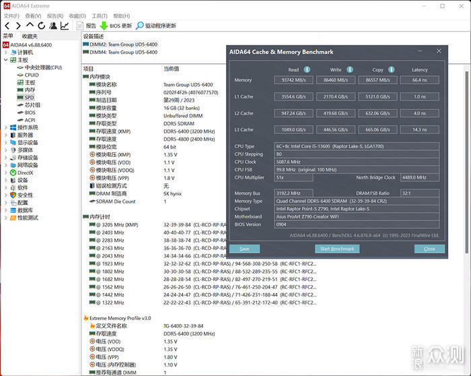Click the Memory Latency value 66.4 ns
Image resolution: width=471 pixels, height=376 pixels.
tap(420, 80)
